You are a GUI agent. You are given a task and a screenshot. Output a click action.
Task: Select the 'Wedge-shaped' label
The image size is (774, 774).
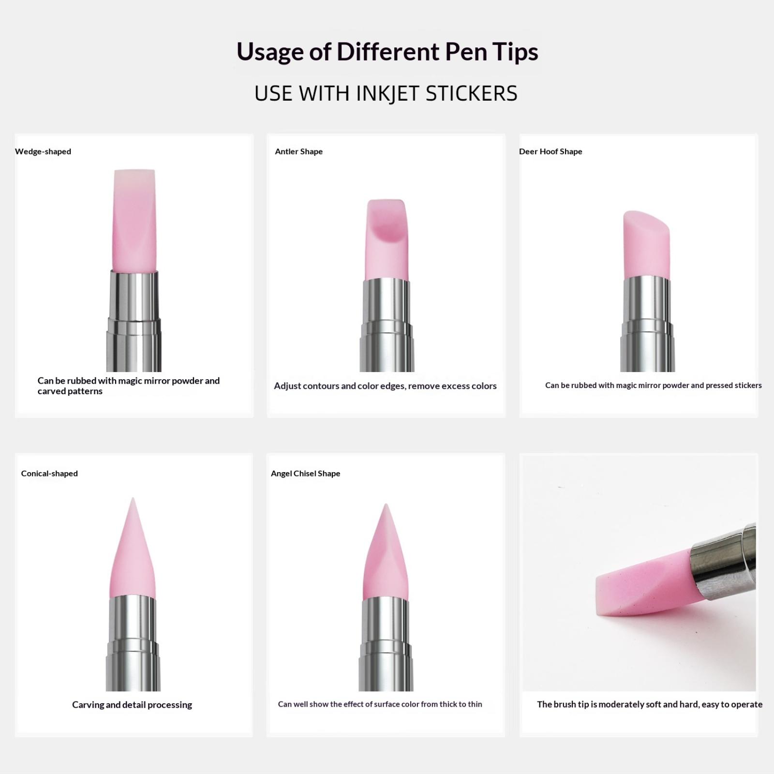coord(43,151)
